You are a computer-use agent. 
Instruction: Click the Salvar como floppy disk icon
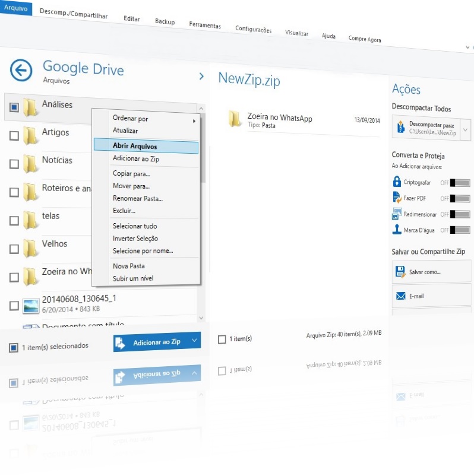[x=400, y=272]
